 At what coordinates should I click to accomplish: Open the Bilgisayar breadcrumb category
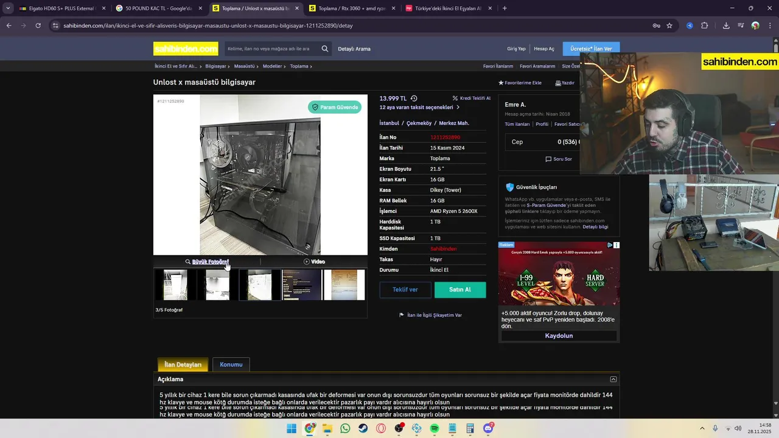tap(215, 66)
